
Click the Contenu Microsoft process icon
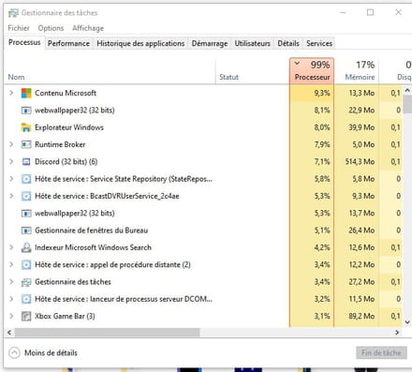pyautogui.click(x=26, y=93)
